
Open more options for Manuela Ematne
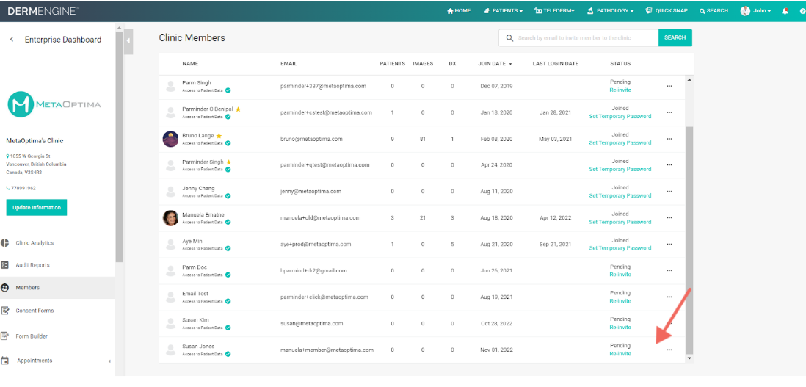[669, 218]
